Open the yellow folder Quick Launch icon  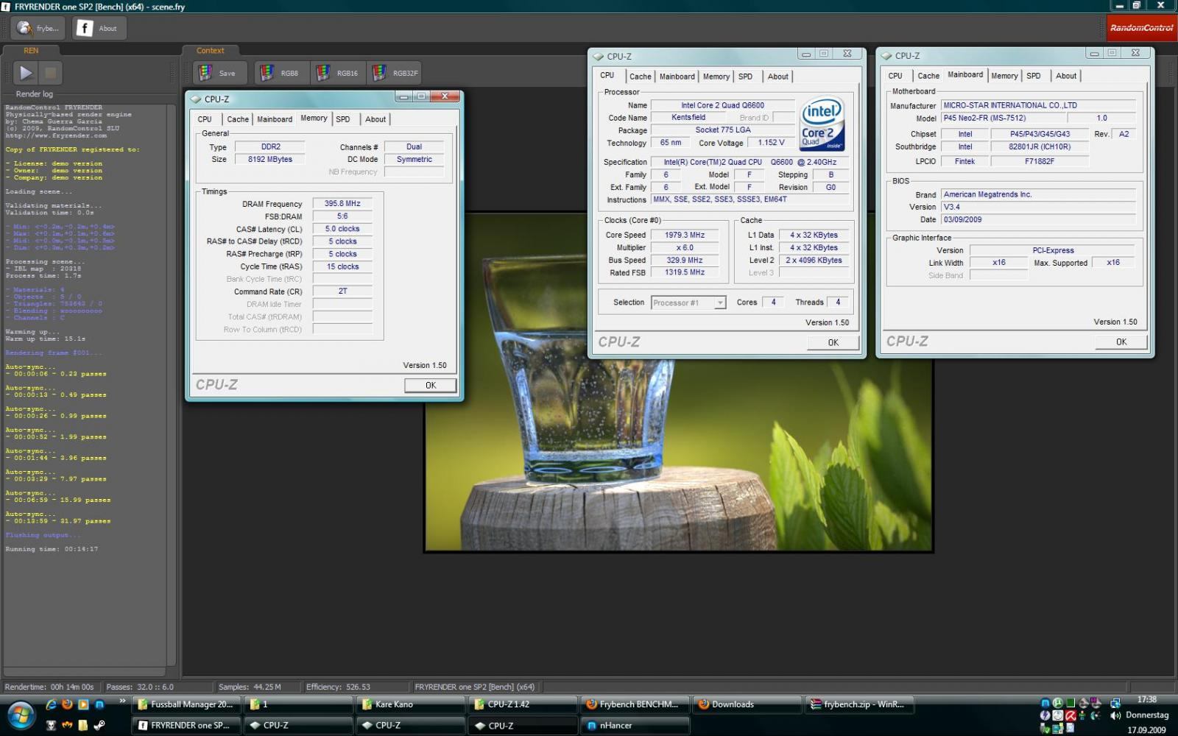tap(83, 725)
